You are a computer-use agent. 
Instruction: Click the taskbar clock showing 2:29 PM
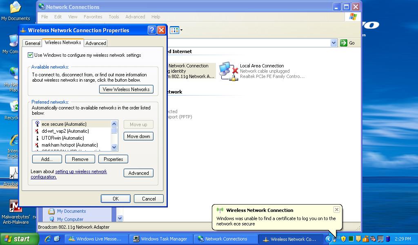[403, 239]
